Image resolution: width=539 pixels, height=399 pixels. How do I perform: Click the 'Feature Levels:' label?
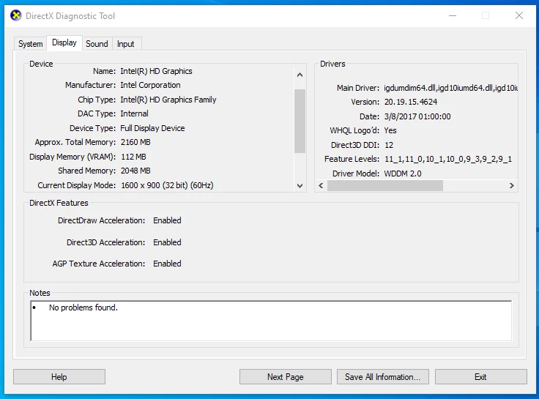pyautogui.click(x=352, y=159)
